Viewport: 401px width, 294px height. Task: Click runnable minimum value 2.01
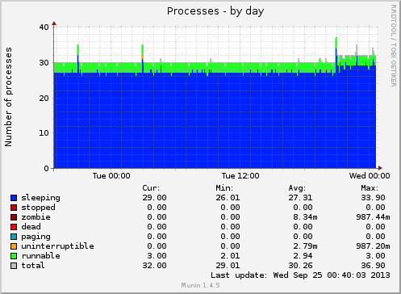(230, 256)
